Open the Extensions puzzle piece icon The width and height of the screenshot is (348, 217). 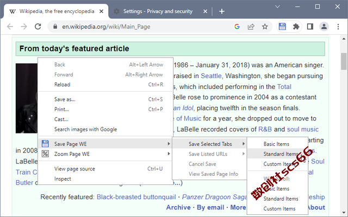click(x=296, y=27)
